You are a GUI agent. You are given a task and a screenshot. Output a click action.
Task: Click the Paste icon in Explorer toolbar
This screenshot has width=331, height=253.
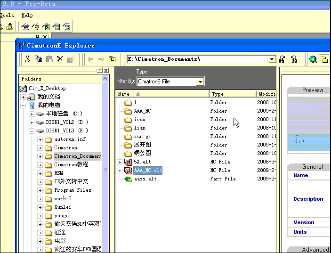point(49,59)
